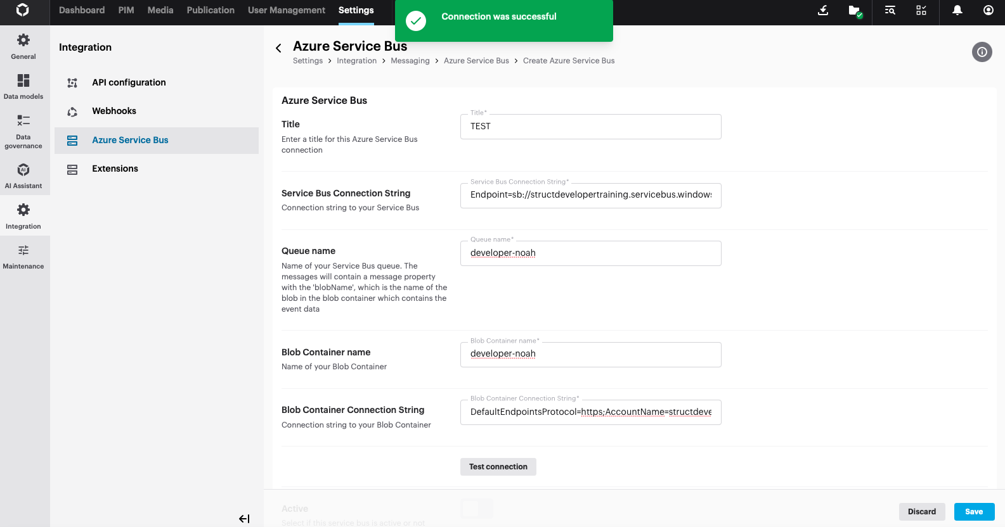Open AI Assistant in the sidebar
The image size is (1005, 527).
tap(23, 175)
